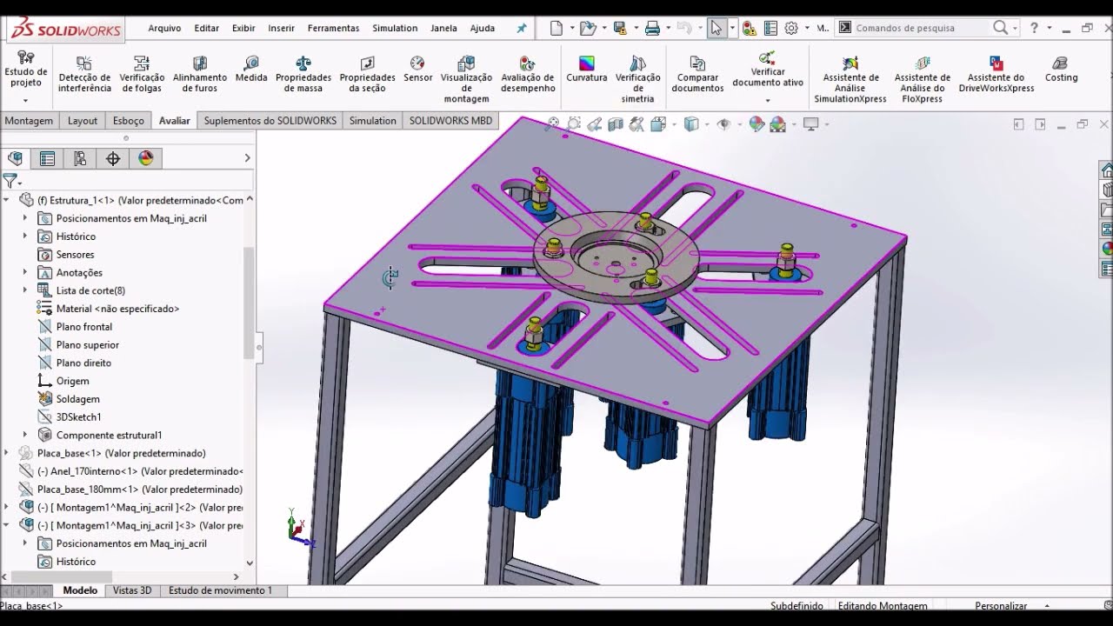This screenshot has height=626, width=1113.
Task: Switch to PropertyManager tab
Action: coord(47,158)
